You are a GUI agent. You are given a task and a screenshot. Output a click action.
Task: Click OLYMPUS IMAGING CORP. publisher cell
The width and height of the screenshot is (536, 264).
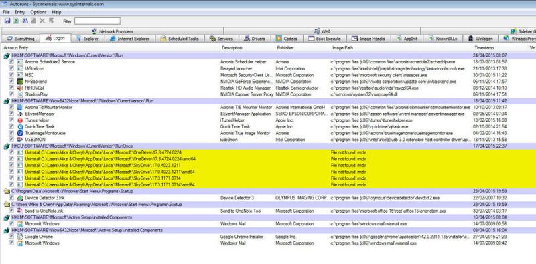[x=301, y=198]
